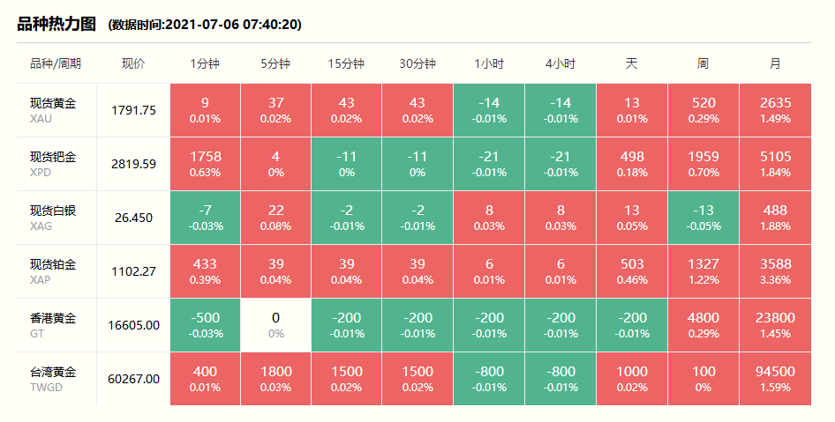This screenshot has width=835, height=422.
Task: Open the 现货钯金 XPD row label
Action: pyautogui.click(x=53, y=164)
